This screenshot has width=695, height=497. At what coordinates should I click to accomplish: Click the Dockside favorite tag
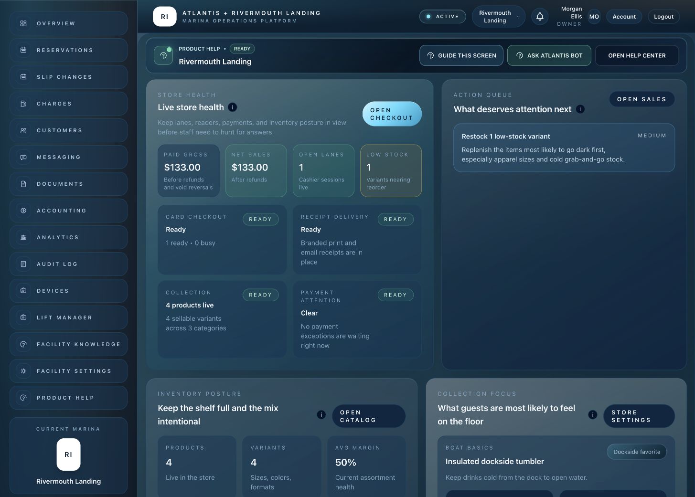637,452
